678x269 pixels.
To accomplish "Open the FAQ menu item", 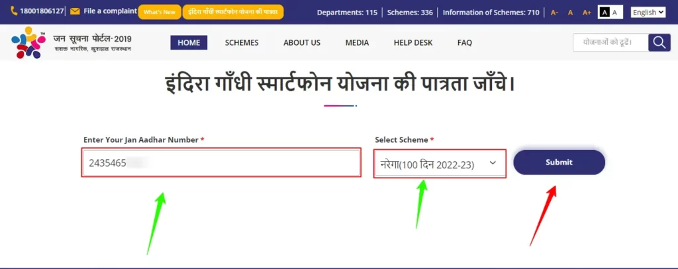I will click(x=465, y=43).
